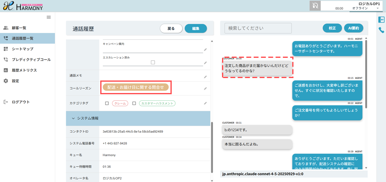Check the カスタマーハラスメント tag checkbox
This screenshot has height=182, width=386.
[134, 104]
